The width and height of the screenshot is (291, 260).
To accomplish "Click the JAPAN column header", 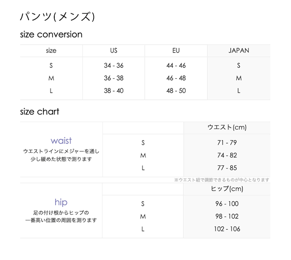I will pyautogui.click(x=238, y=51).
